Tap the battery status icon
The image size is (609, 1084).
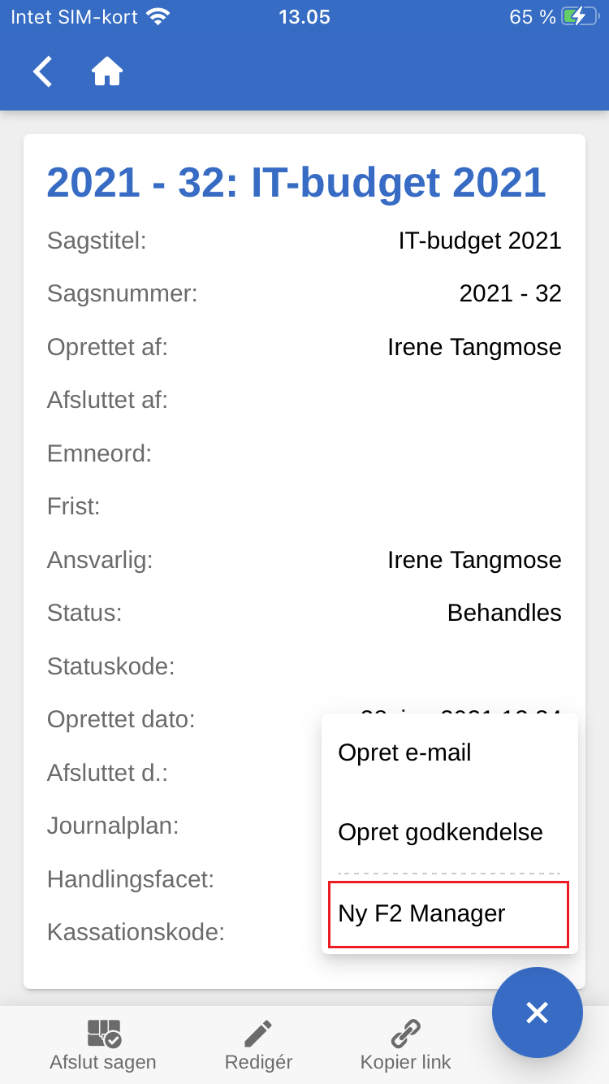(x=584, y=17)
